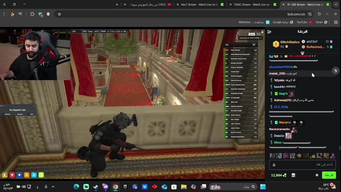Click username Daaziz in chat

[x=279, y=136]
